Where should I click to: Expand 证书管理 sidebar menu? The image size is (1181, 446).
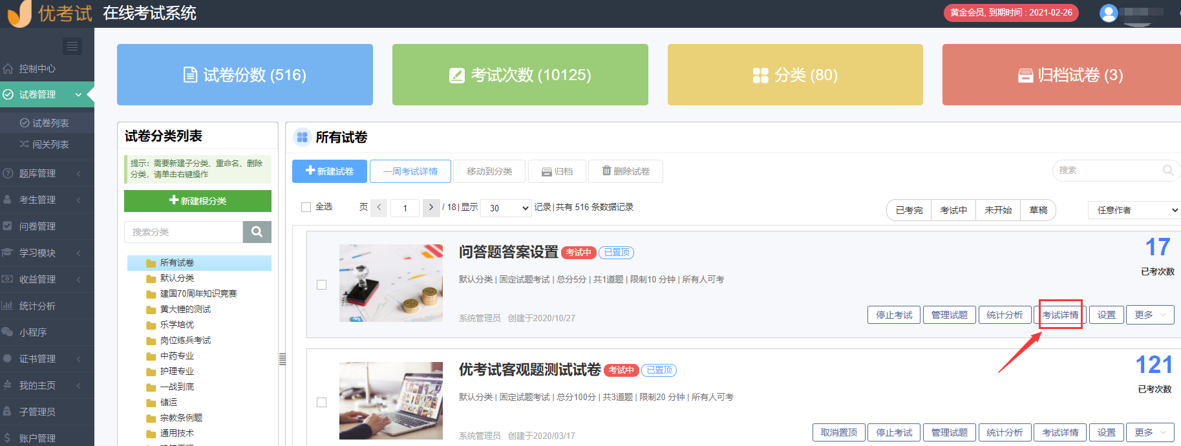coord(47,359)
